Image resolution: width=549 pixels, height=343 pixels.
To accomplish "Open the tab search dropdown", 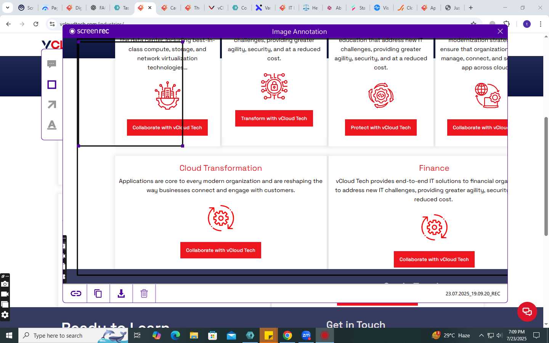I will (7, 8).
